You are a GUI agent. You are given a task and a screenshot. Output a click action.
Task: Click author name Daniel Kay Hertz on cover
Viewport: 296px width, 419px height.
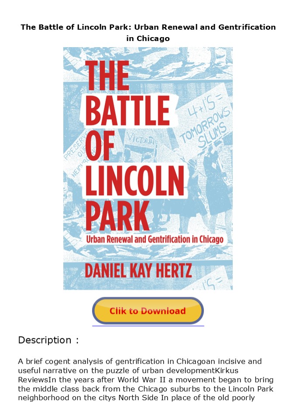[138, 271]
